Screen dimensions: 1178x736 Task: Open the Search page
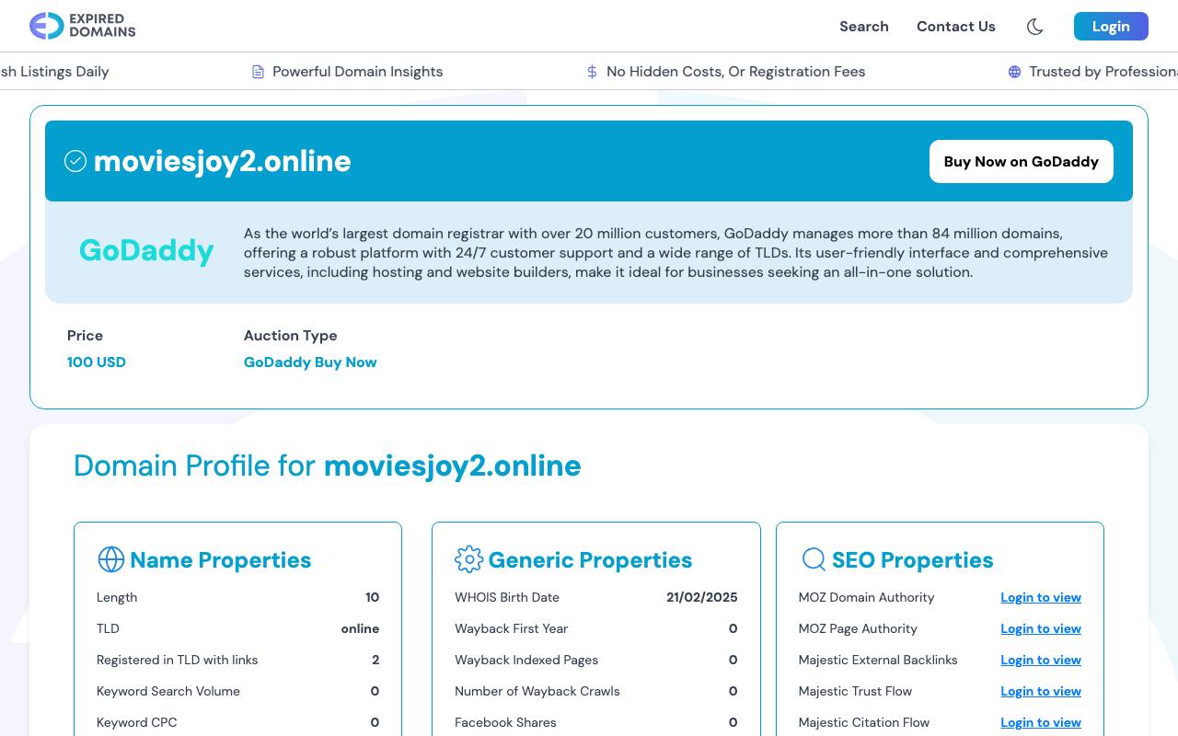pyautogui.click(x=864, y=27)
